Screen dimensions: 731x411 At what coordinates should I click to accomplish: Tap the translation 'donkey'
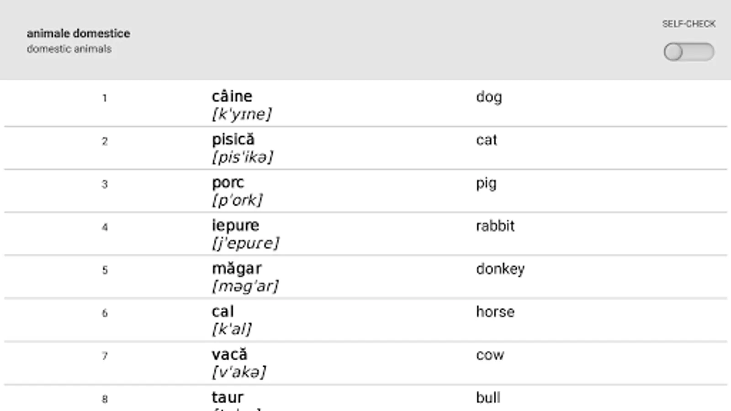(x=500, y=269)
